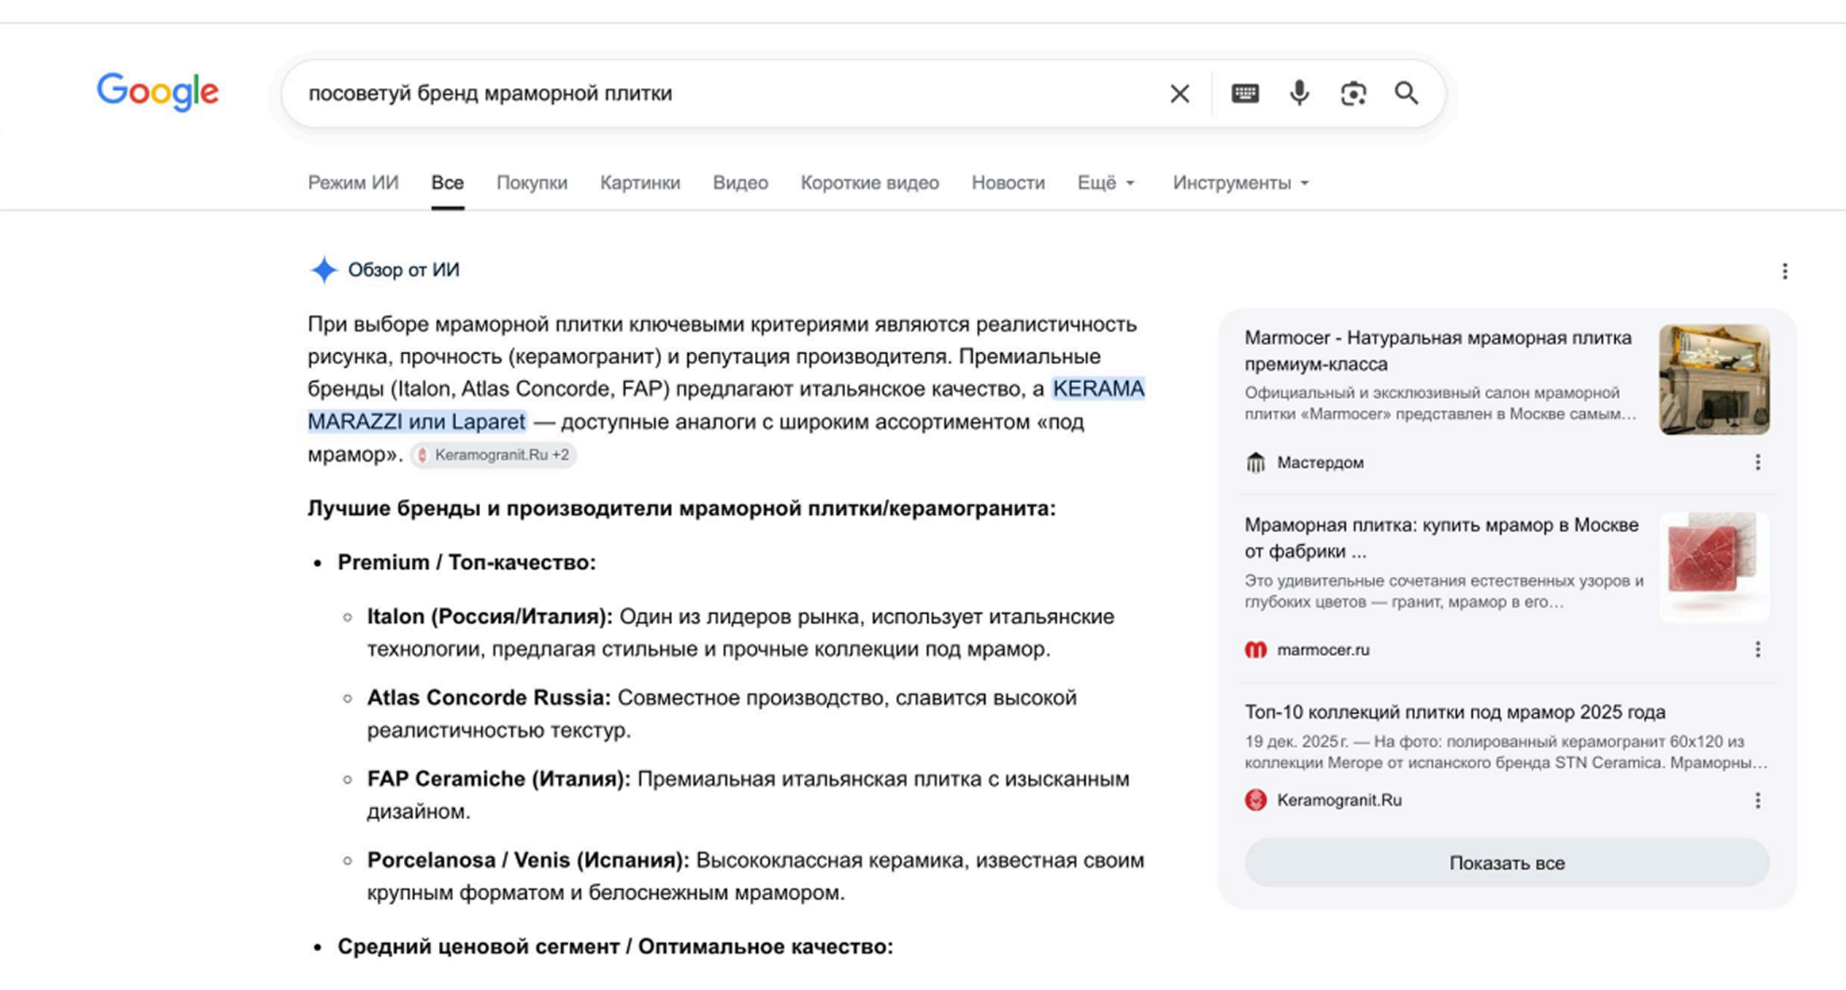
Task: Expand the Инструменты dropdown
Action: [1240, 183]
